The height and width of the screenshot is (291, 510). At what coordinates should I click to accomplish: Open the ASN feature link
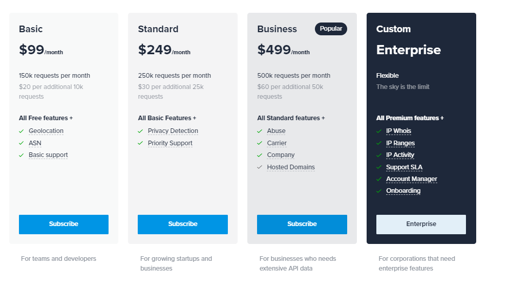pyautogui.click(x=35, y=143)
